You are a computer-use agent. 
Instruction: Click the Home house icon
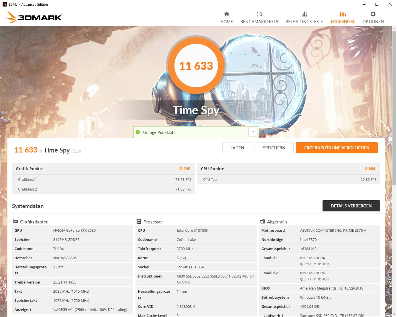point(227,14)
